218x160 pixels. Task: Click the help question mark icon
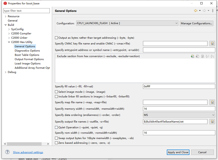tap(7, 152)
